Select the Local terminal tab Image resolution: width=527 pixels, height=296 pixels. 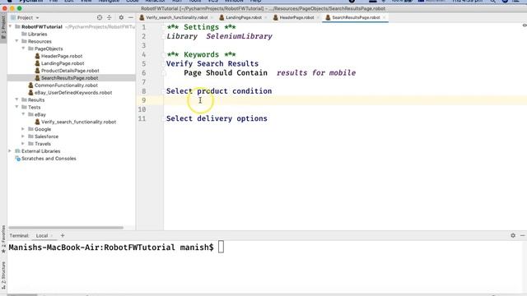[x=42, y=236]
